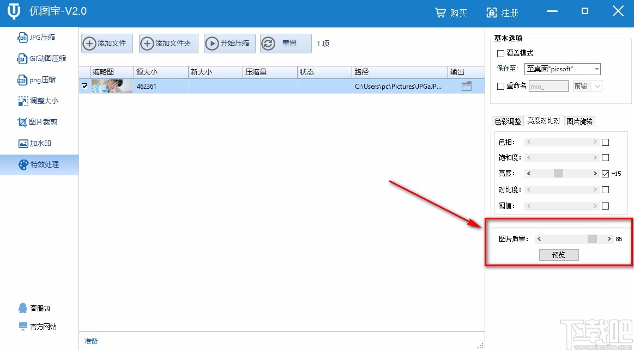
Task: Enable the 色相 checkbox
Action: pyautogui.click(x=605, y=142)
